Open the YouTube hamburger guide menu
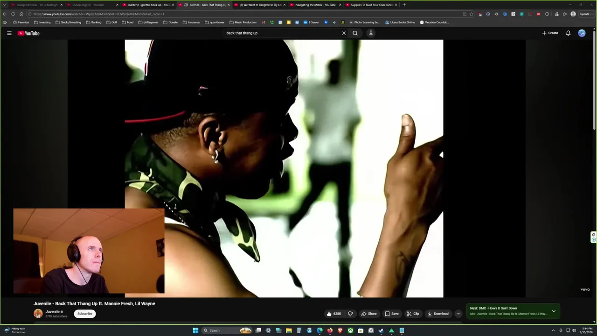This screenshot has height=336, width=597. coord(9,33)
